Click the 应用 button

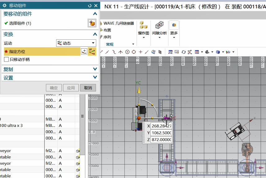pos(71,88)
